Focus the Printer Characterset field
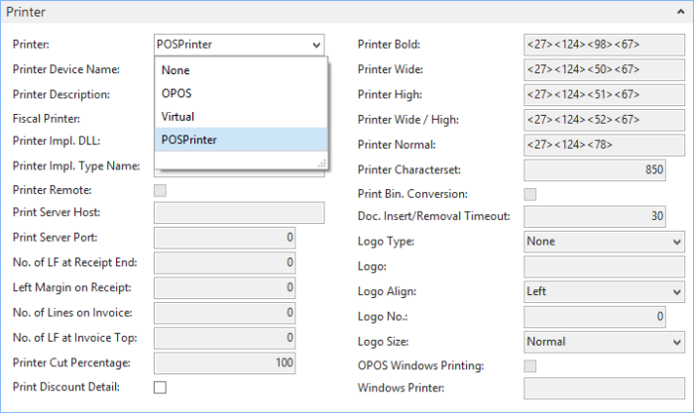This screenshot has height=413, width=694. (x=604, y=169)
